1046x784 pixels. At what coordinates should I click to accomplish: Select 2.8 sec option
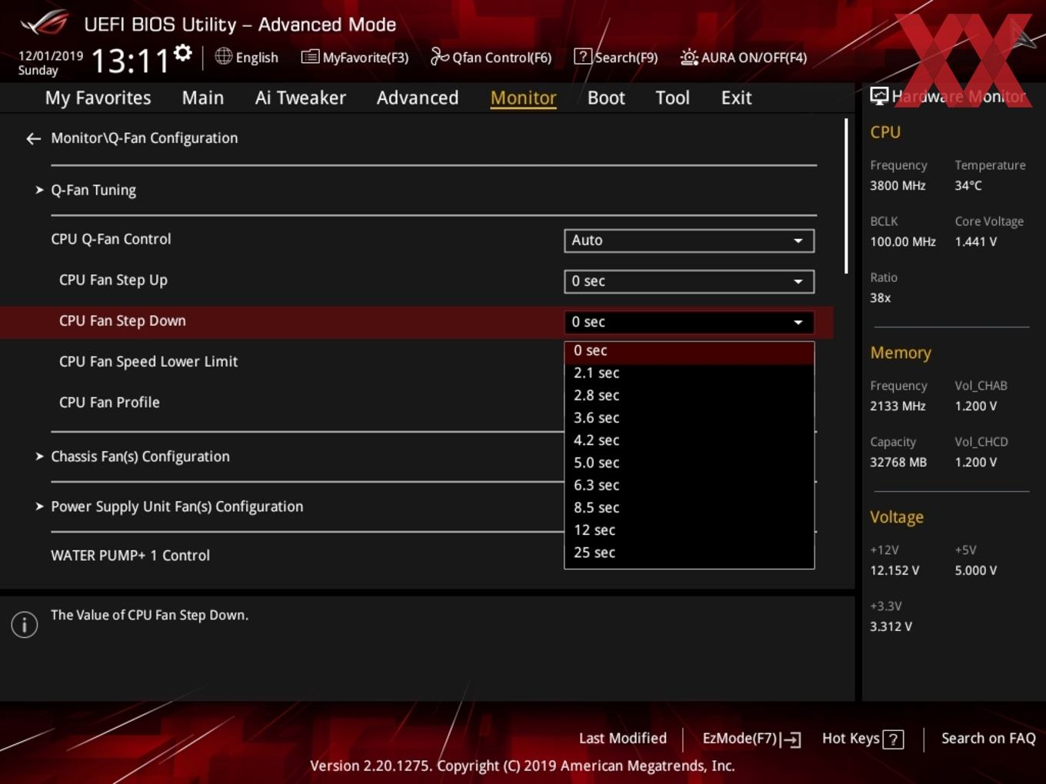689,395
